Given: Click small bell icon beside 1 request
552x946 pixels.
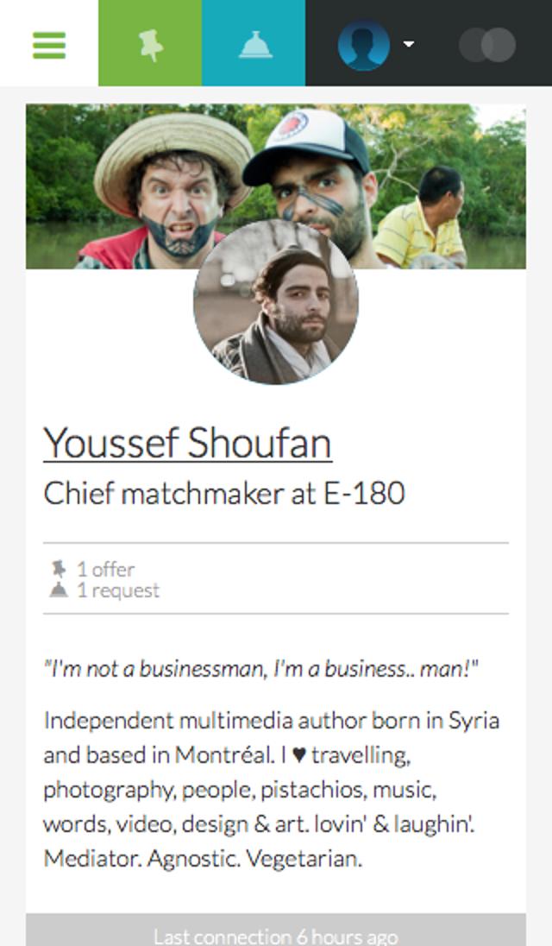Looking at the screenshot, I should tap(59, 590).
